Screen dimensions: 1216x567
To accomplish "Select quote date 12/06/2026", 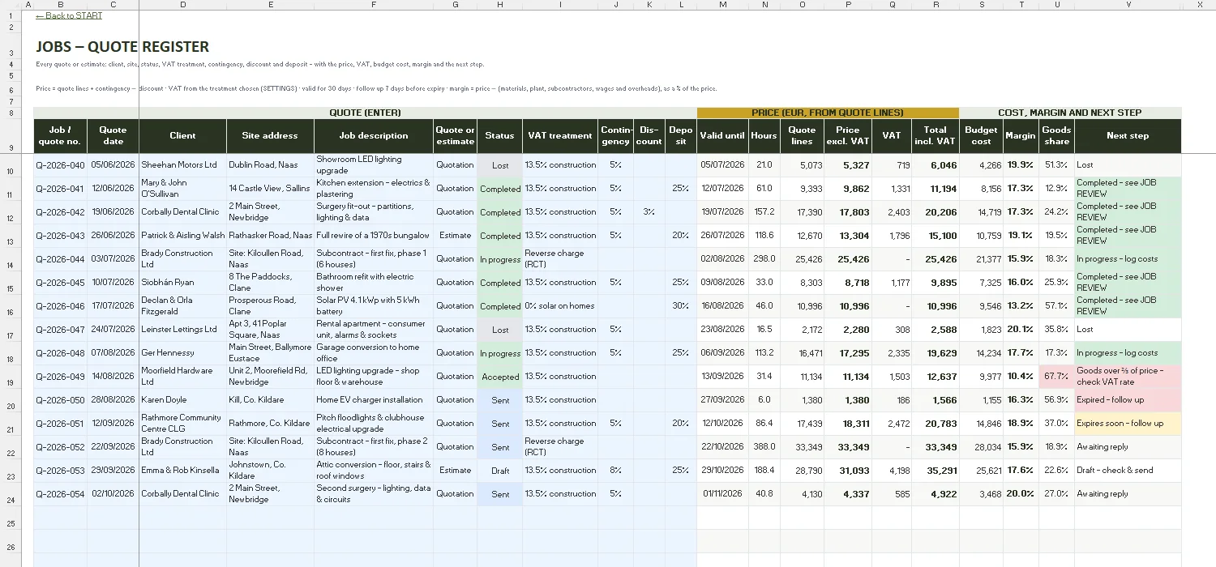I will coord(113,189).
